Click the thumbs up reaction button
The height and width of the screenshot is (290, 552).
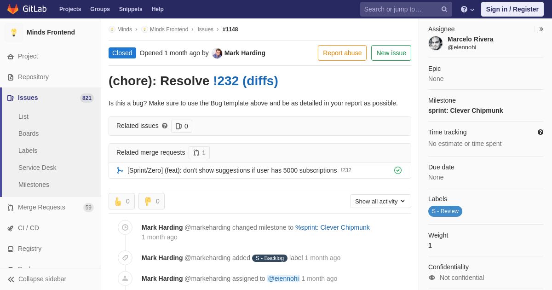pos(121,201)
